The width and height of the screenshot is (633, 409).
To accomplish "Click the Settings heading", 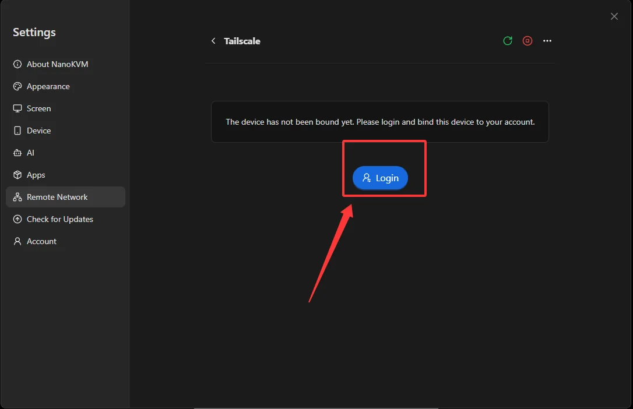I will click(x=34, y=32).
